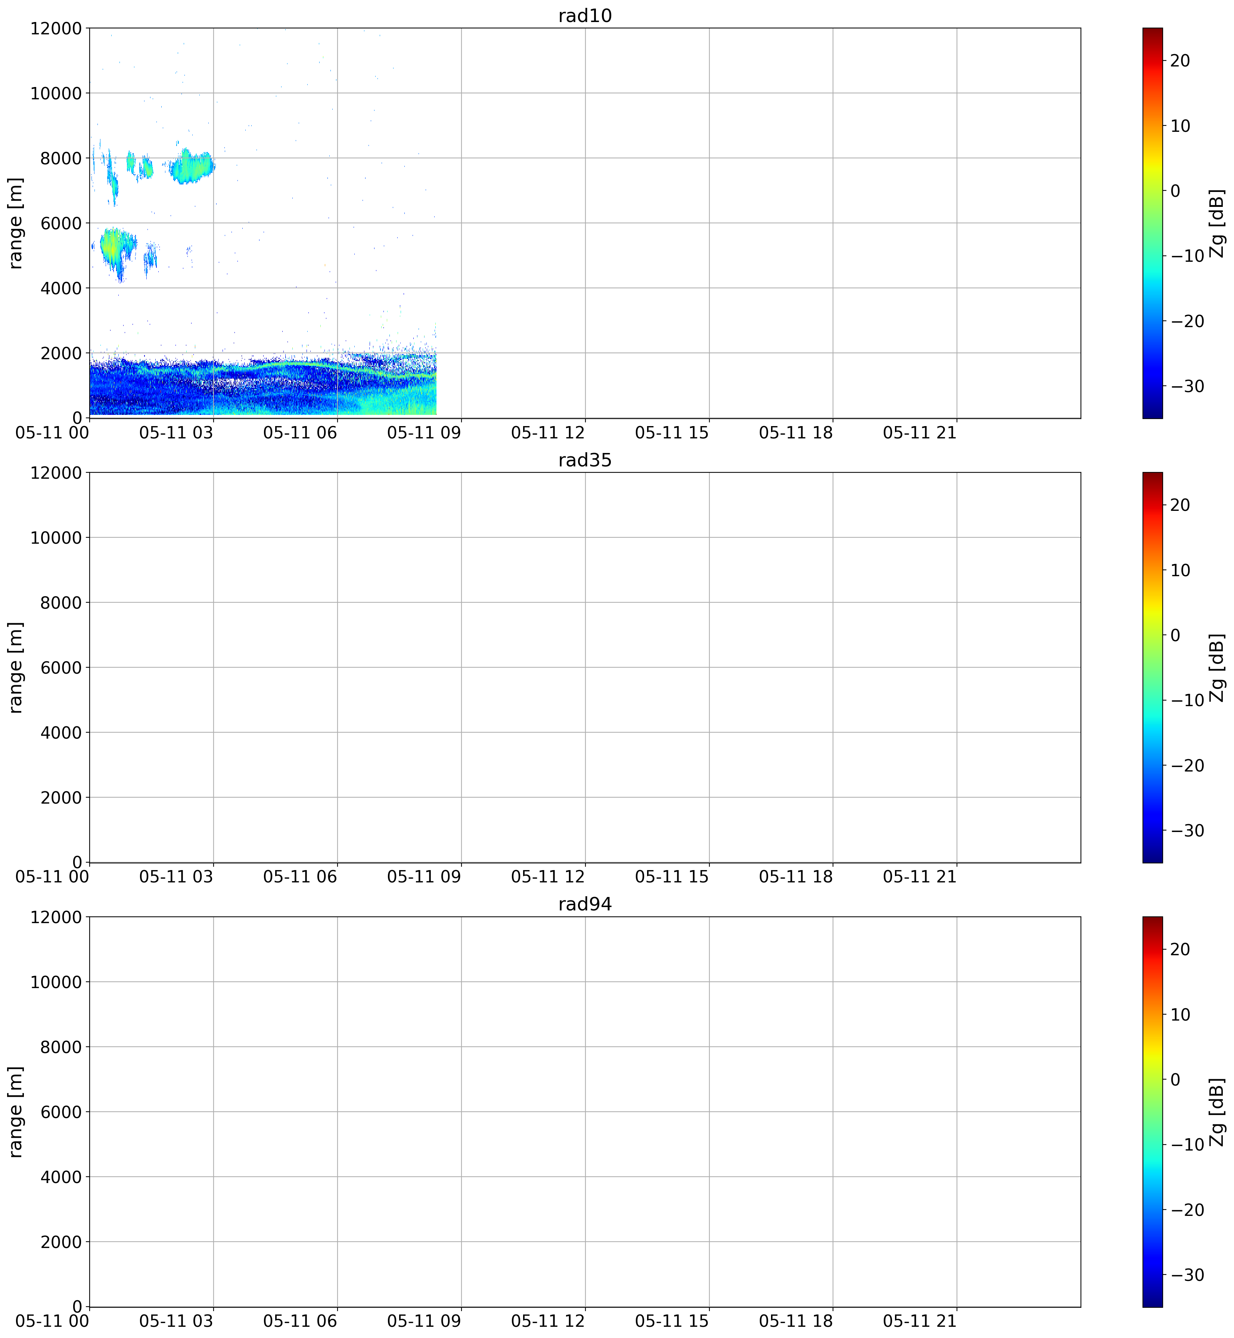Click the rad35 colorbar
The width and height of the screenshot is (1234, 1338).
[1153, 667]
